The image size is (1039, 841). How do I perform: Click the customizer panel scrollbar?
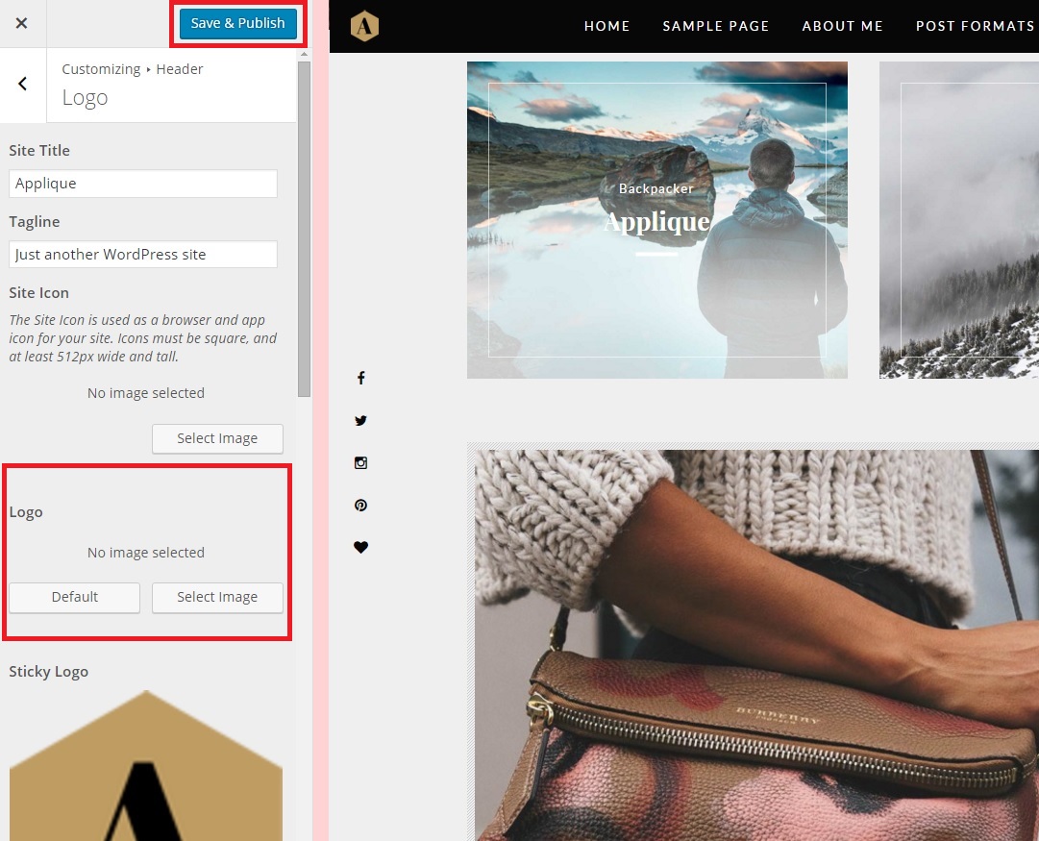pyautogui.click(x=304, y=230)
